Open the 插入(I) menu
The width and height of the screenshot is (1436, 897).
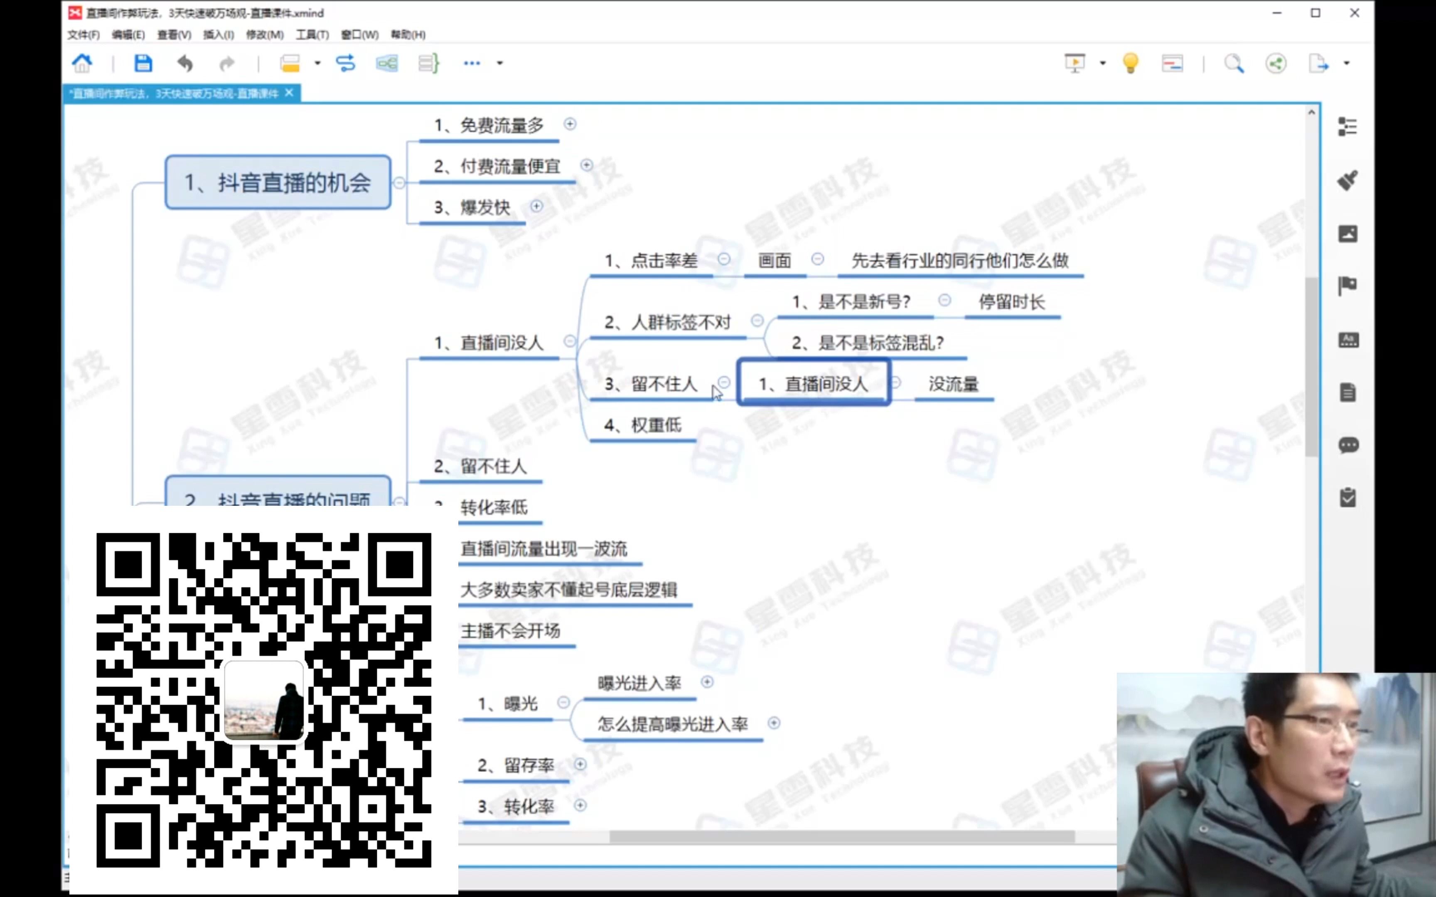pos(219,34)
